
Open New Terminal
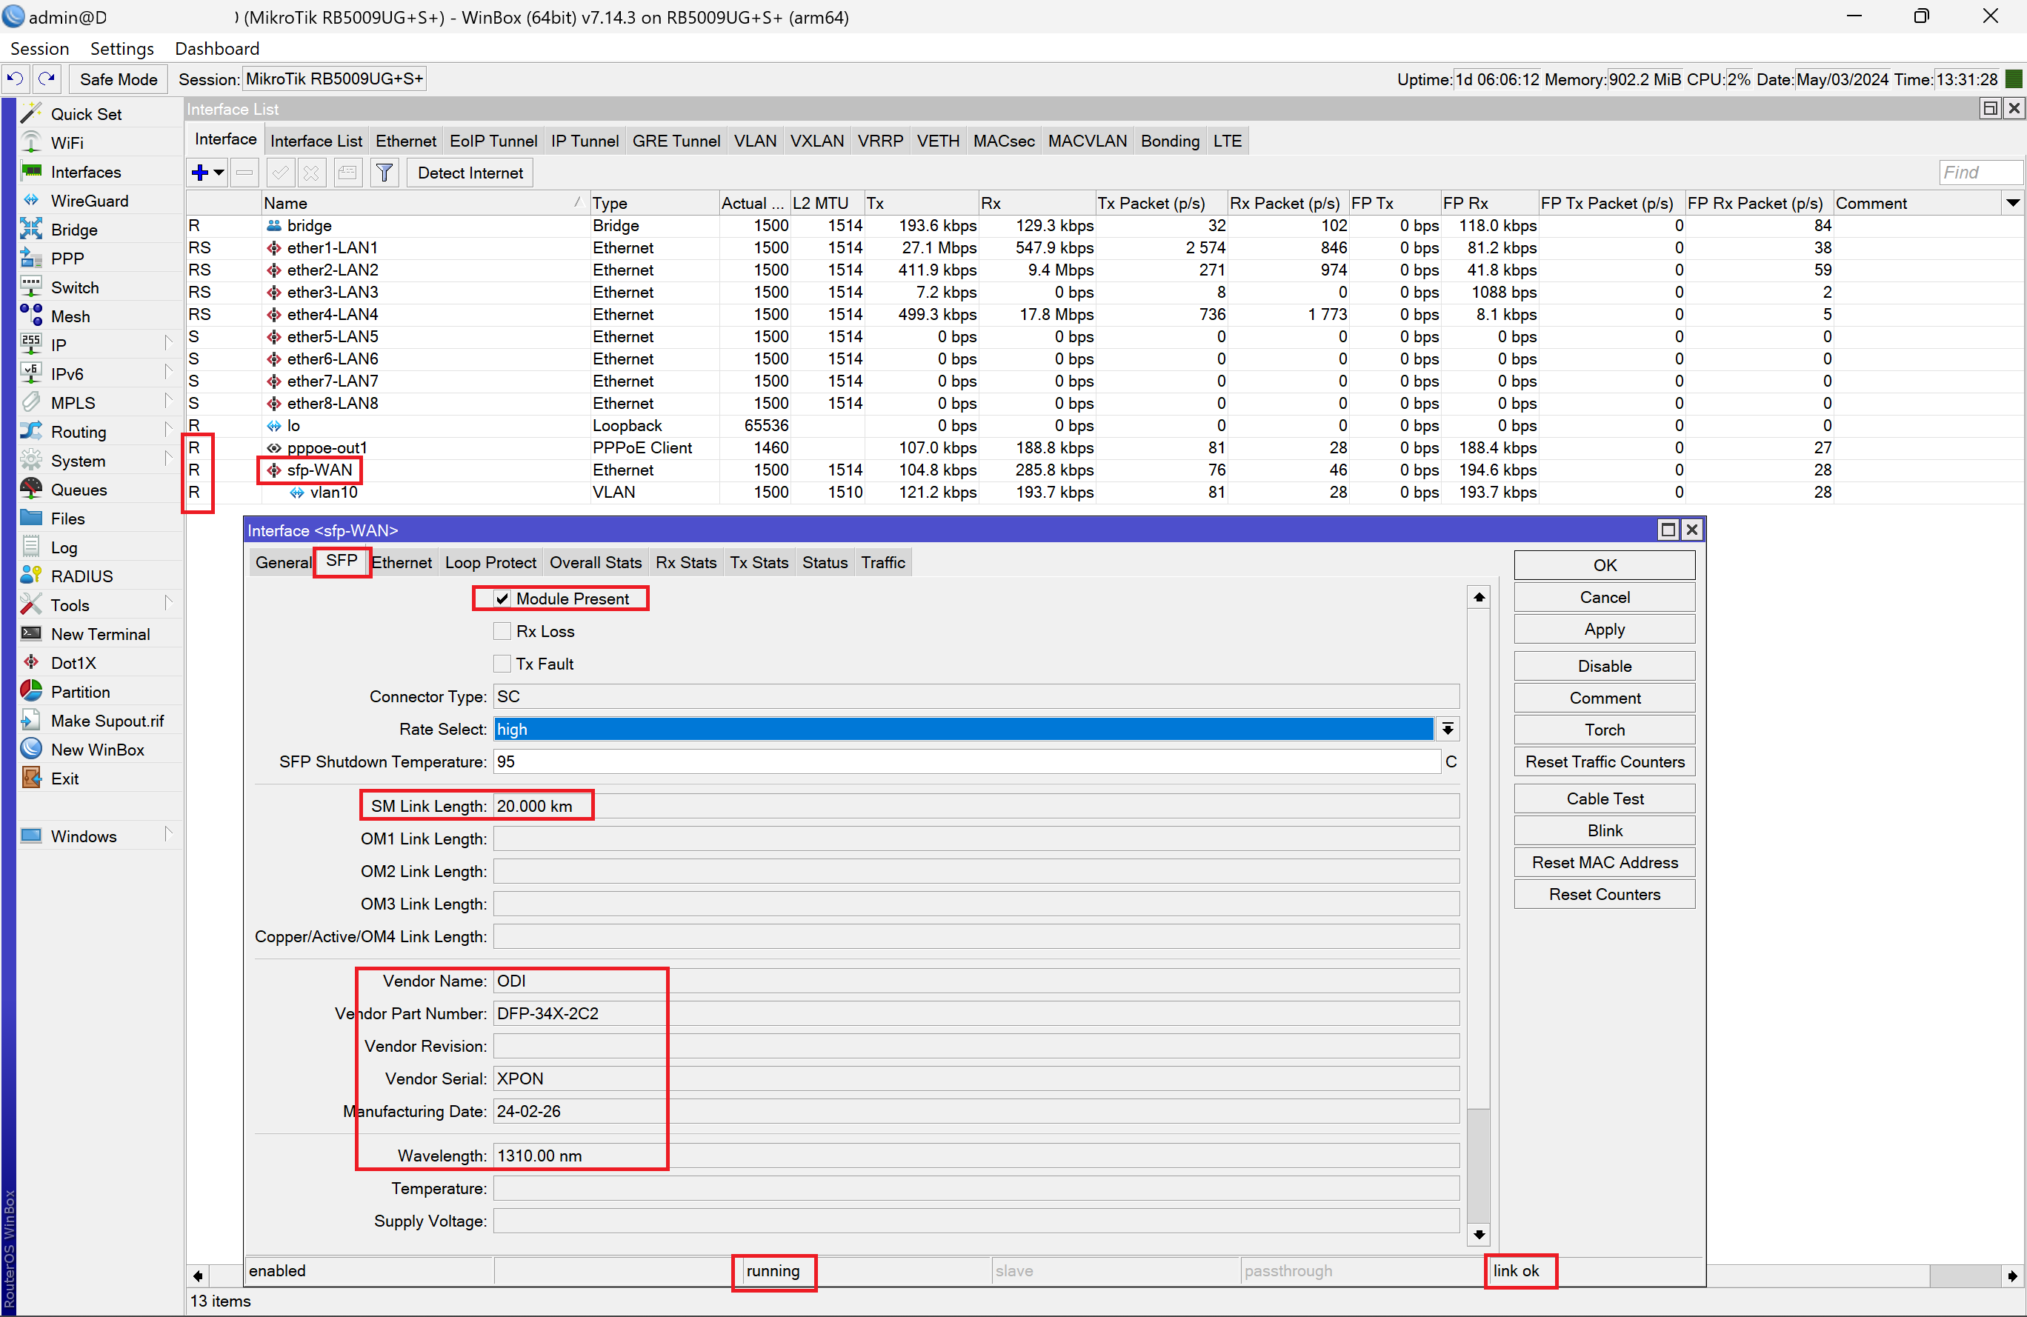(100, 634)
